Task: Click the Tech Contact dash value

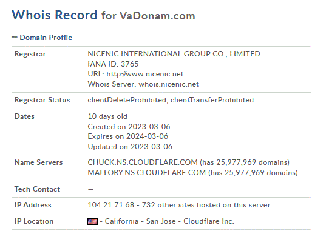Action: point(90,189)
